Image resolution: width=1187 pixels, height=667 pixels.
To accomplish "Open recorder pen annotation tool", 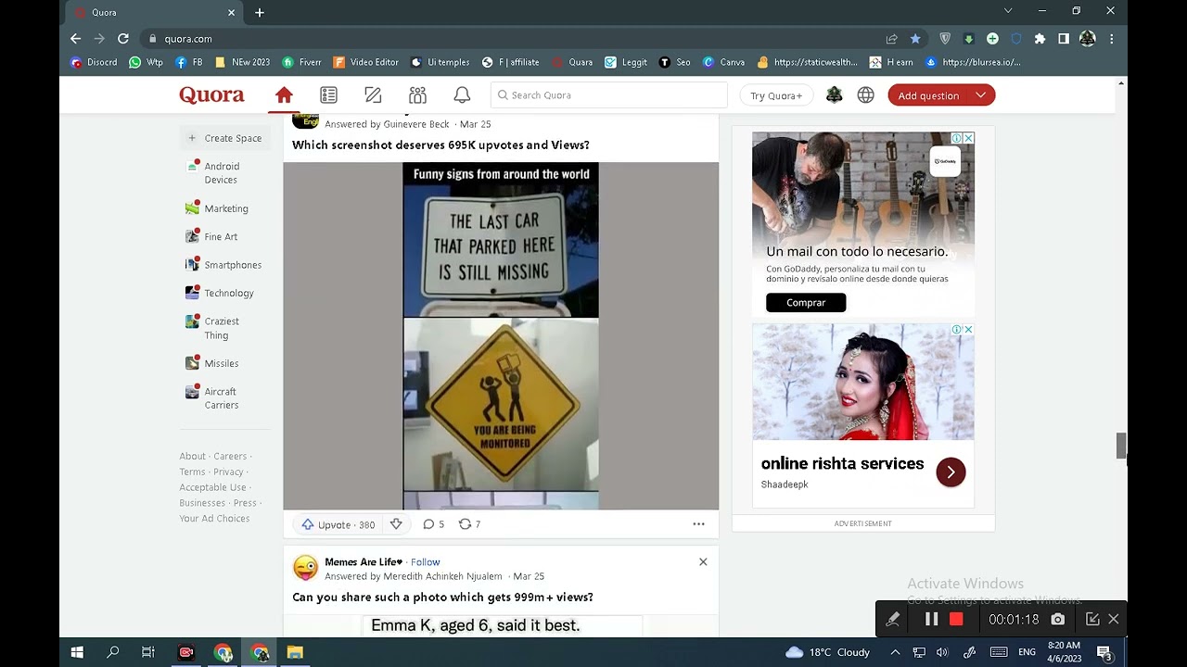I will click(x=892, y=619).
